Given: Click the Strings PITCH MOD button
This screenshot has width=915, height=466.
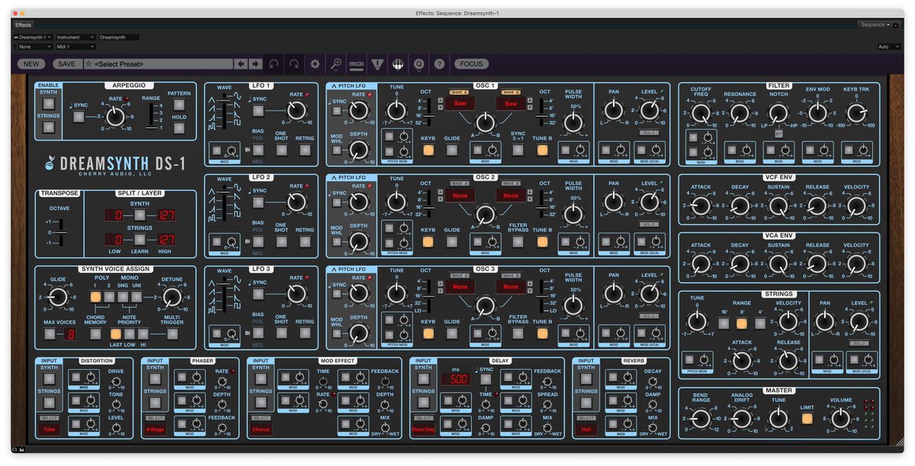Looking at the screenshot, I should coord(690,359).
